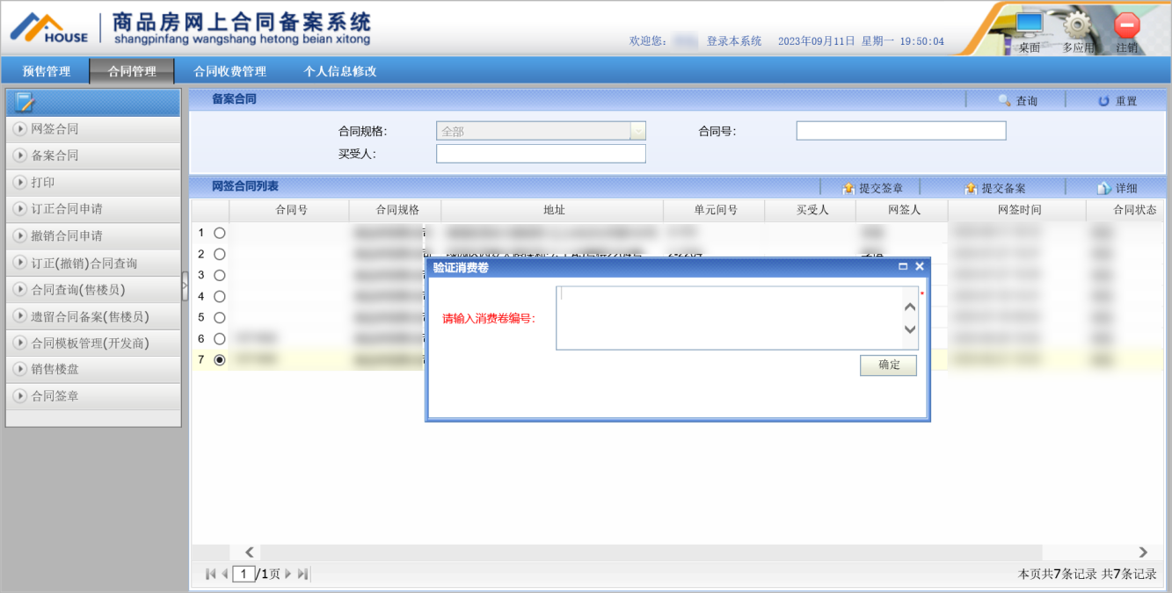
Task: Click the red 注销 logout icon
Action: click(x=1126, y=25)
